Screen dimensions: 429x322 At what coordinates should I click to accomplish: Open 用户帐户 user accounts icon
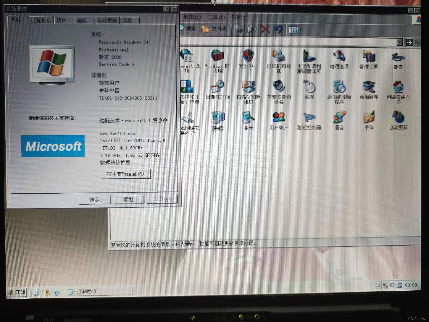279,121
